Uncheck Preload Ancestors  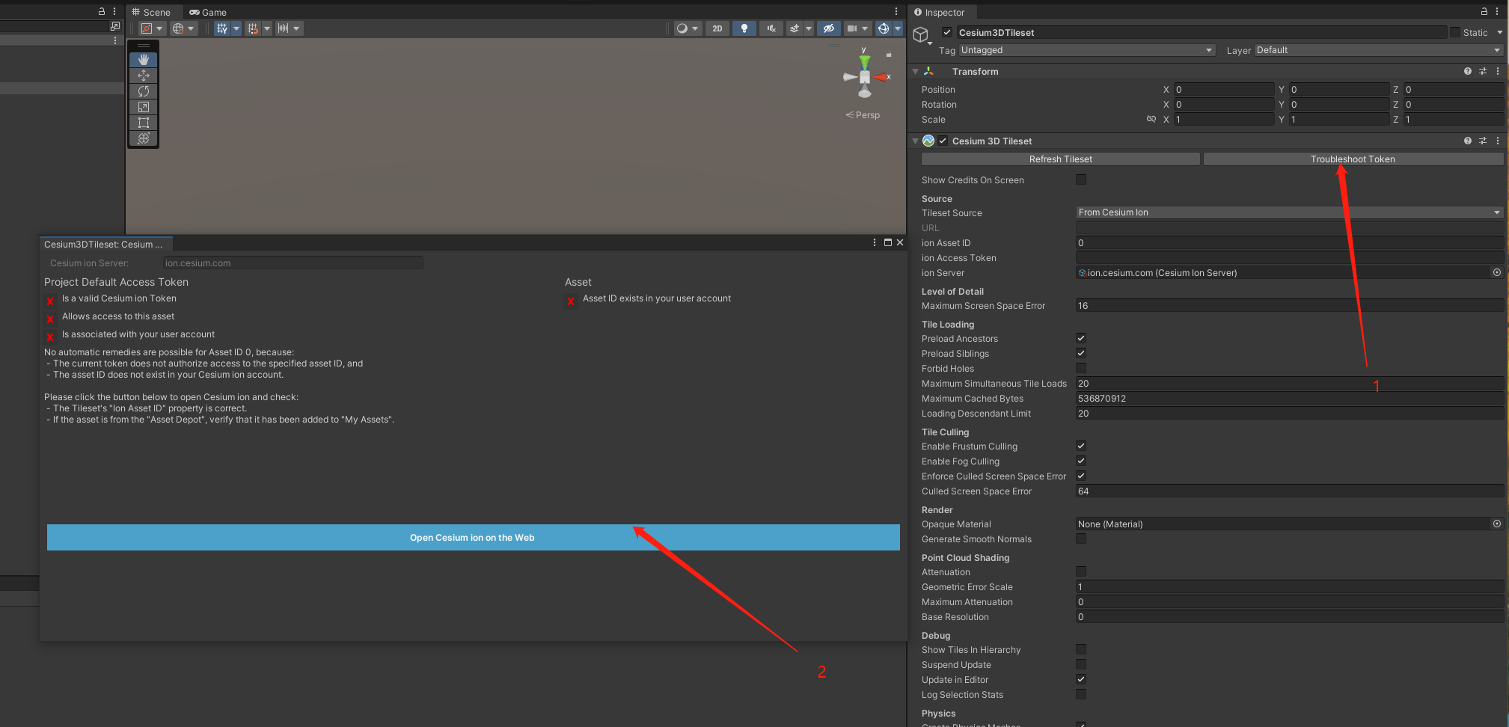coord(1081,338)
